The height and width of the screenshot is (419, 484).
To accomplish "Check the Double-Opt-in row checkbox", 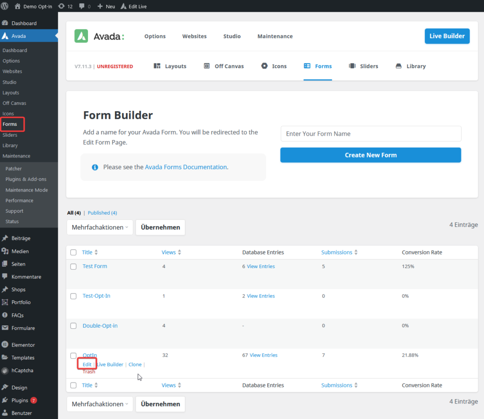I will point(73,326).
